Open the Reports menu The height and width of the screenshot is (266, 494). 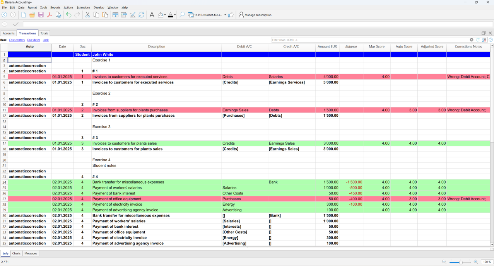(55, 7)
